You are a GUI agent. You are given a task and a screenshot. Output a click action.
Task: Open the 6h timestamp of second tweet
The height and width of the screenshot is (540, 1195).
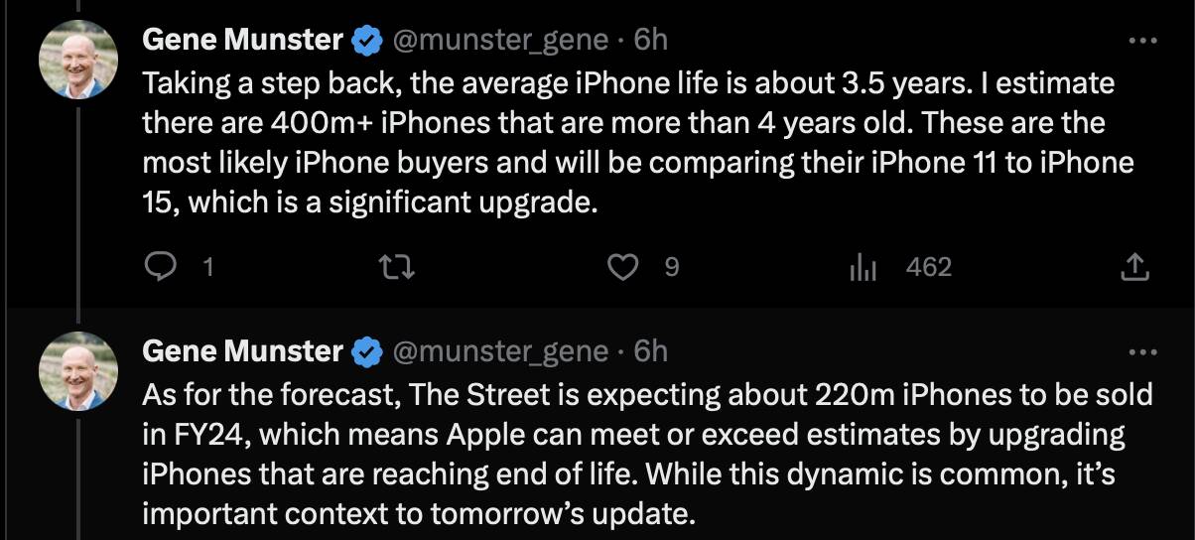click(x=650, y=351)
